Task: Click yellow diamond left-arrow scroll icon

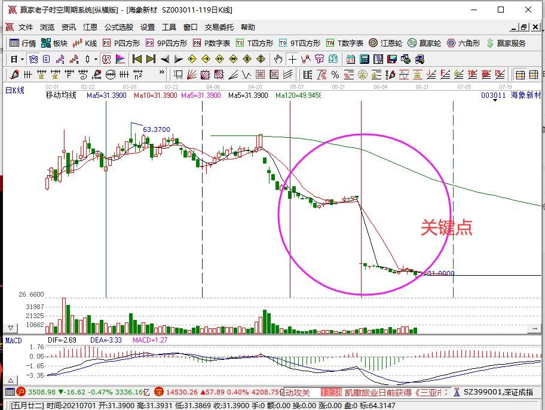Action: 192,59
